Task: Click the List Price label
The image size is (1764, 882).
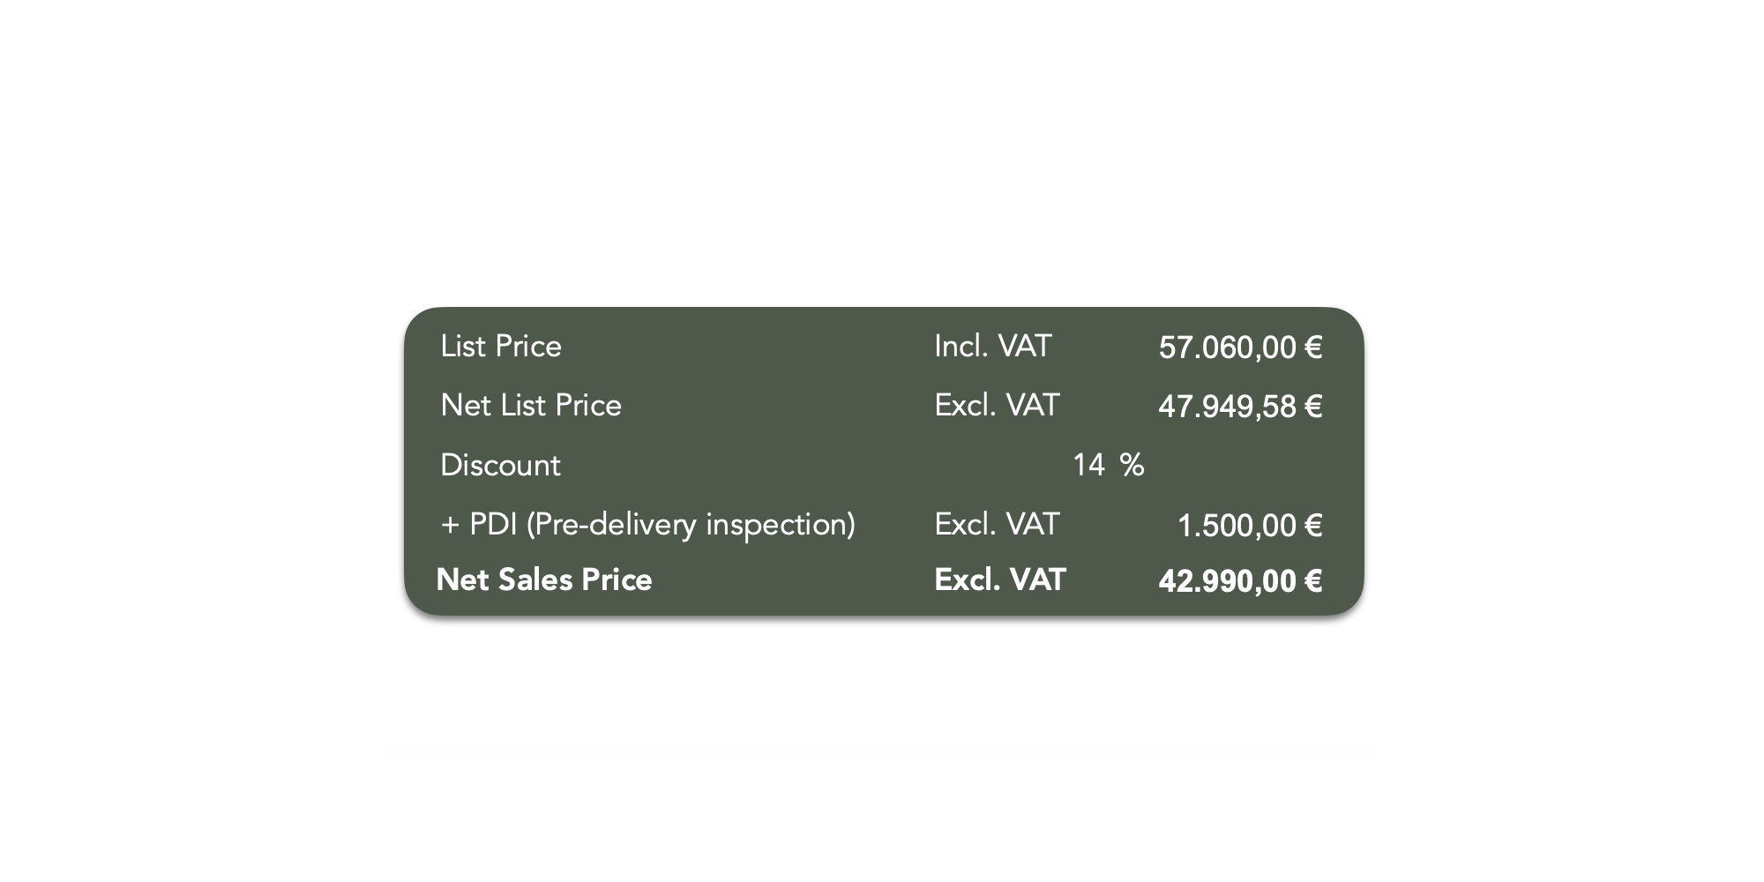Action: point(501,347)
